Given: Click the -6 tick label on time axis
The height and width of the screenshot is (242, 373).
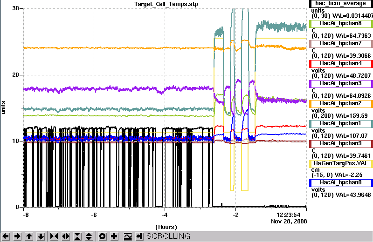Looking at the screenshot, I should pyautogui.click(x=94, y=215).
